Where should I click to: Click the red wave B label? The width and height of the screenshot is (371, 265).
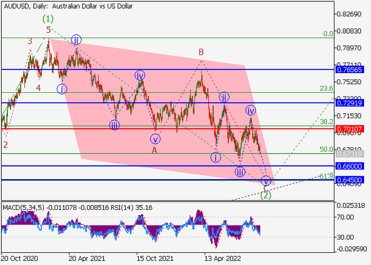pyautogui.click(x=201, y=52)
